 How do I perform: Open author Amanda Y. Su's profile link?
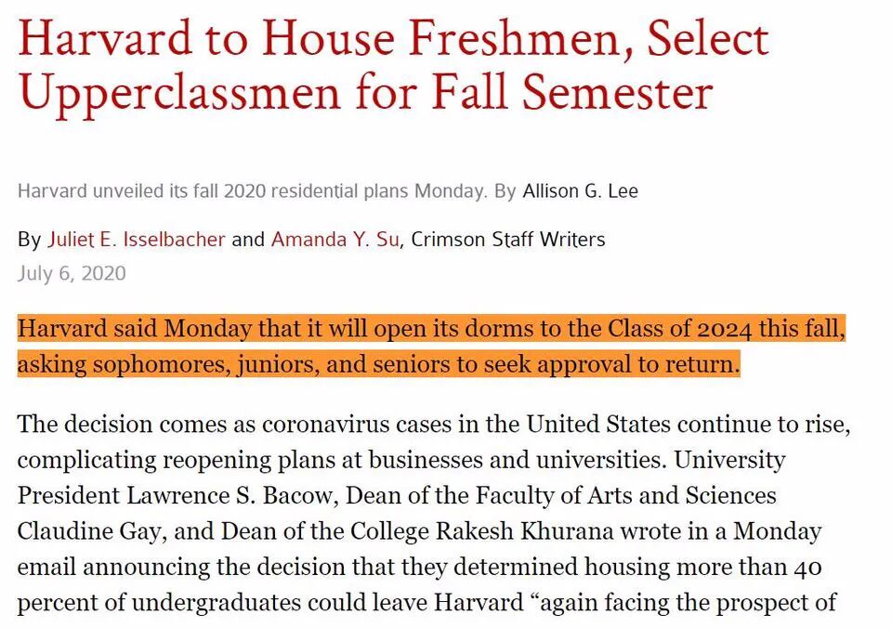pyautogui.click(x=335, y=240)
